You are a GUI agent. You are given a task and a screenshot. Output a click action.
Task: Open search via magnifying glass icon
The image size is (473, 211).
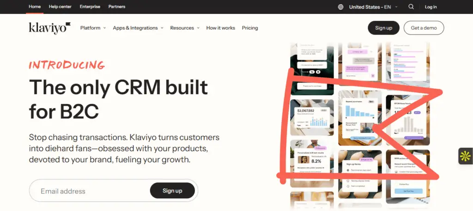[411, 6]
